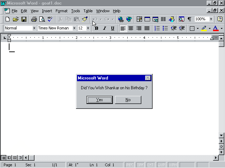
Task: Open the Format menu
Action: click(x=62, y=11)
